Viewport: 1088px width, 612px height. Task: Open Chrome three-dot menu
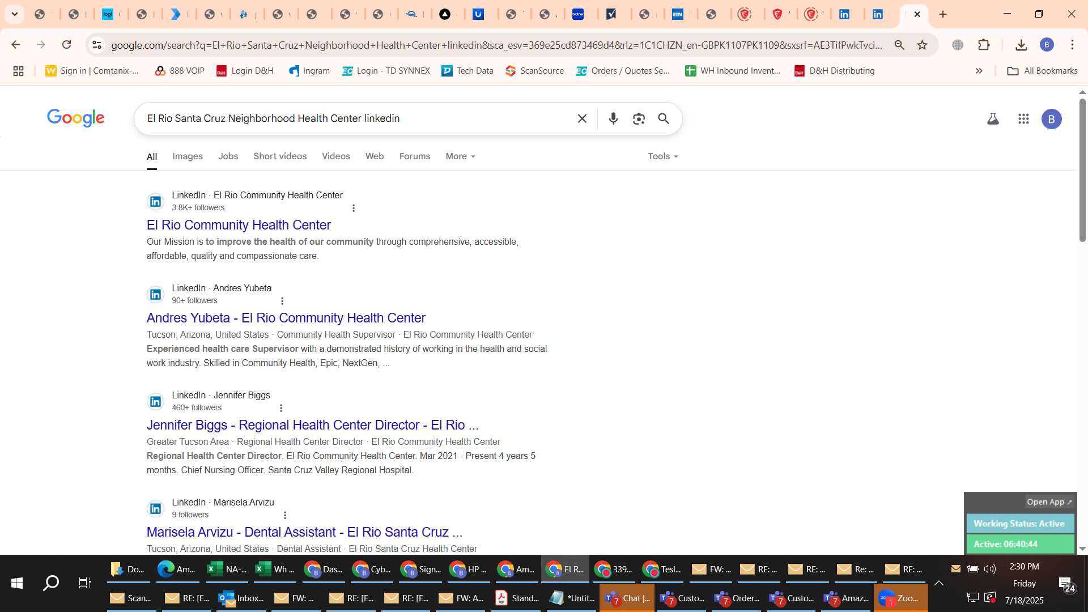point(1072,45)
